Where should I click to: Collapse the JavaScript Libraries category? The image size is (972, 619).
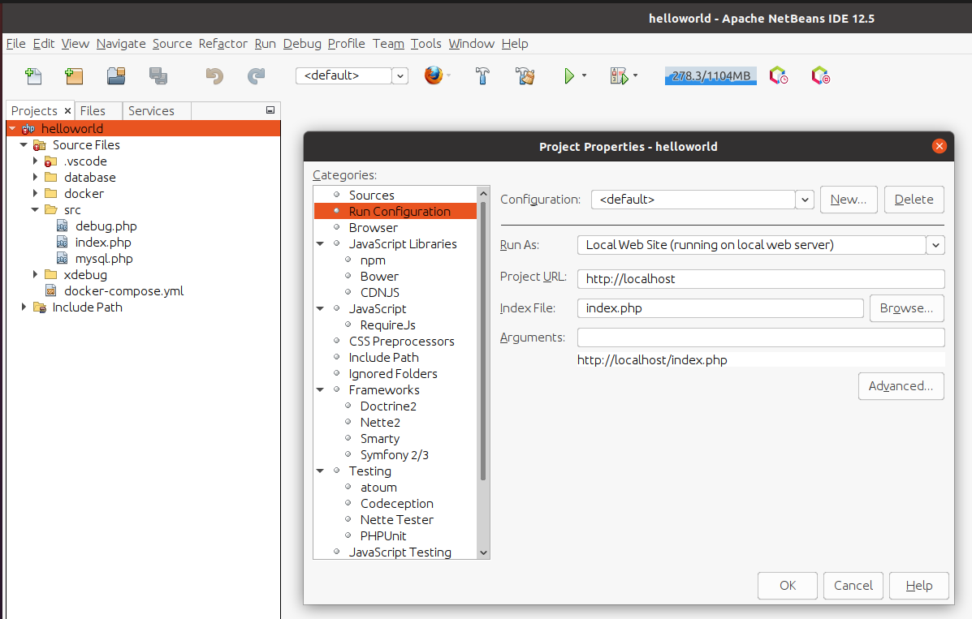(x=321, y=244)
